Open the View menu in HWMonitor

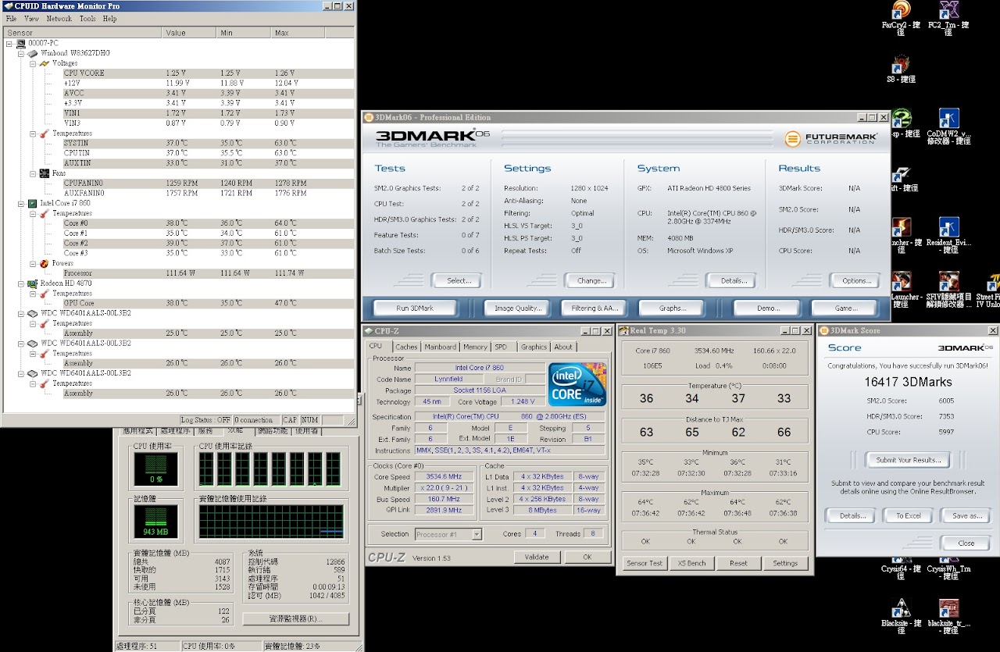point(31,18)
